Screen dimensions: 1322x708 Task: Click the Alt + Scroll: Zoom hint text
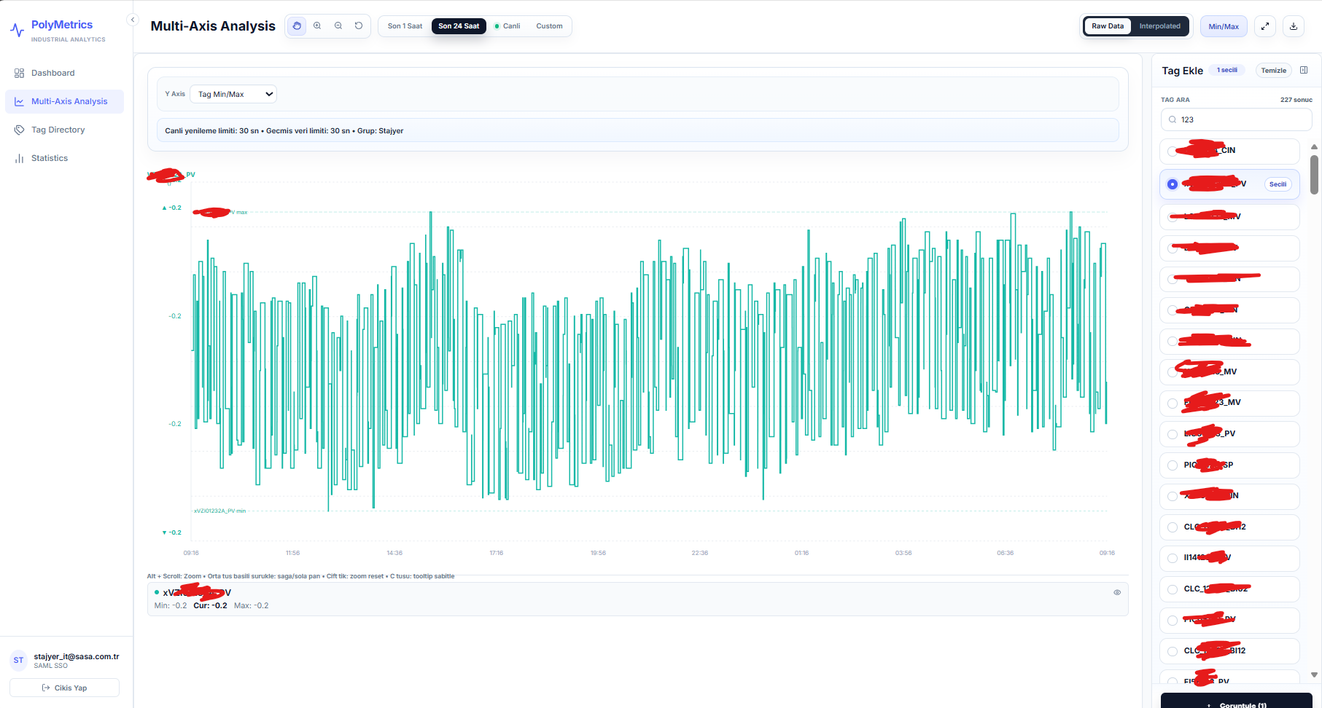(300, 576)
